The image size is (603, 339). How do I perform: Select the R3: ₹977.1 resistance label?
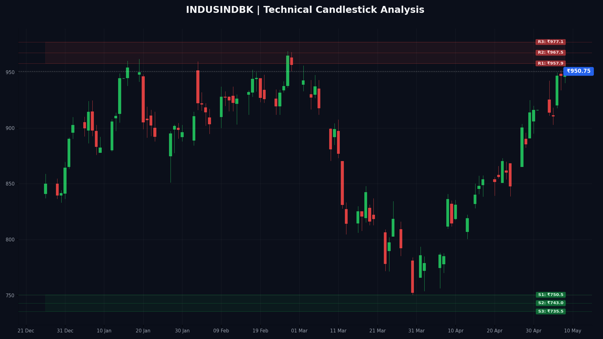click(x=551, y=42)
